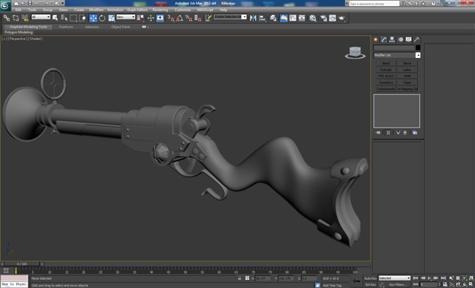Open the MAXScript menu

tap(205, 10)
